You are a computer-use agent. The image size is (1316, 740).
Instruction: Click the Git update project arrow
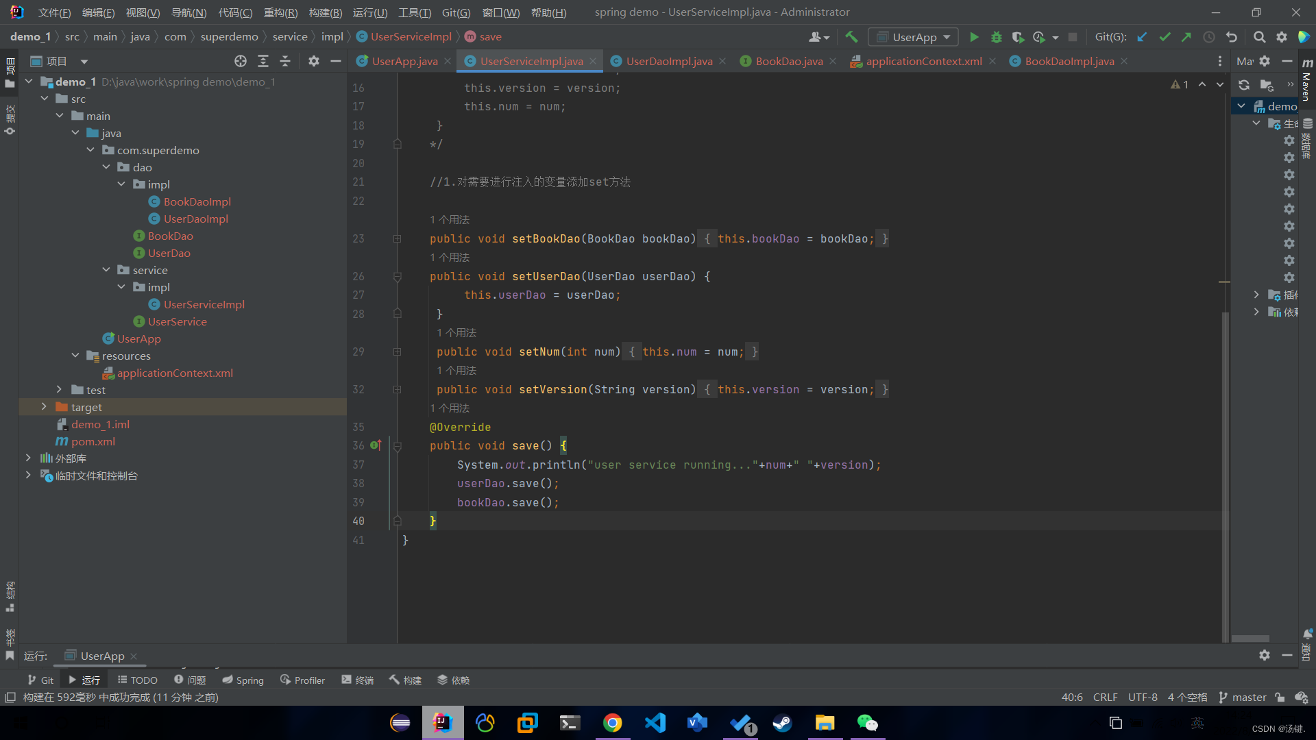(x=1142, y=37)
